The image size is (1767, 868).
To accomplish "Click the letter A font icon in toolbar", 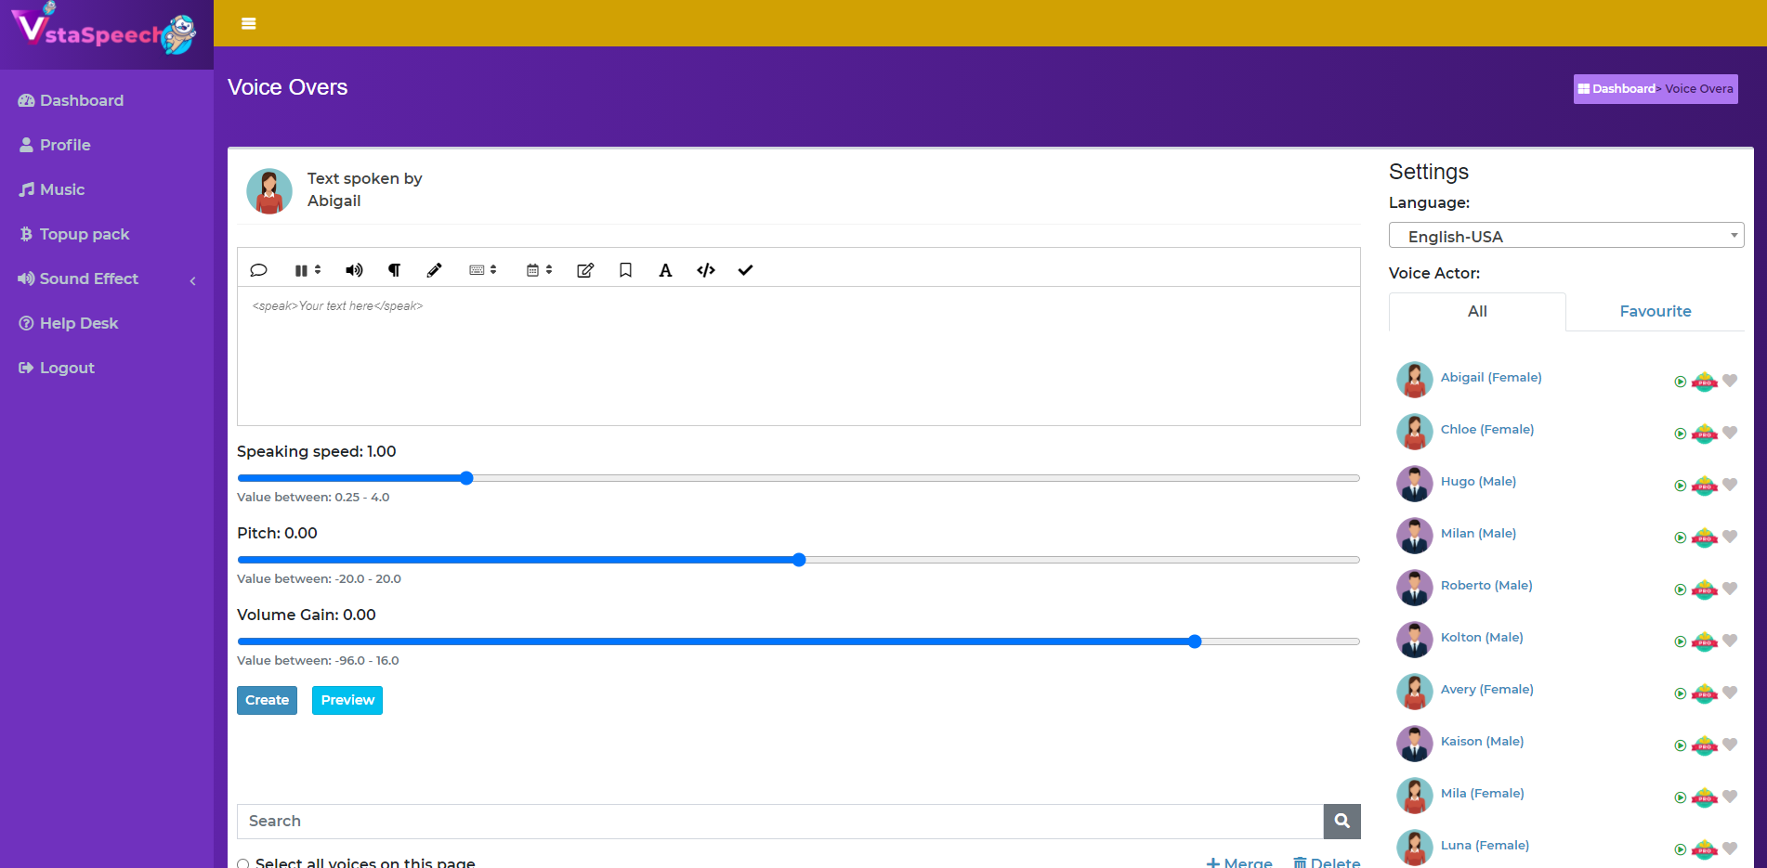I will point(665,270).
